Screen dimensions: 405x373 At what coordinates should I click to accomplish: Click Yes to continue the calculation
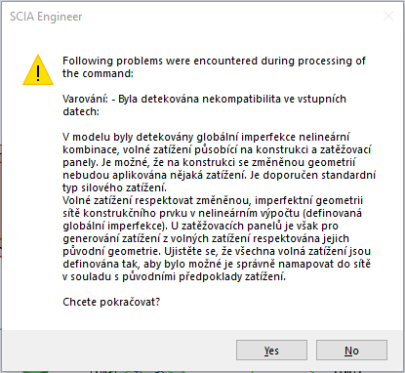(271, 351)
